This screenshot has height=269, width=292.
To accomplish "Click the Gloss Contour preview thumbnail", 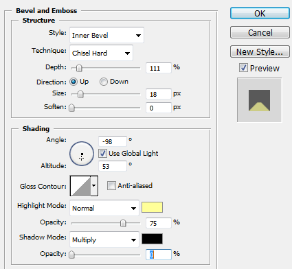I will [80, 186].
